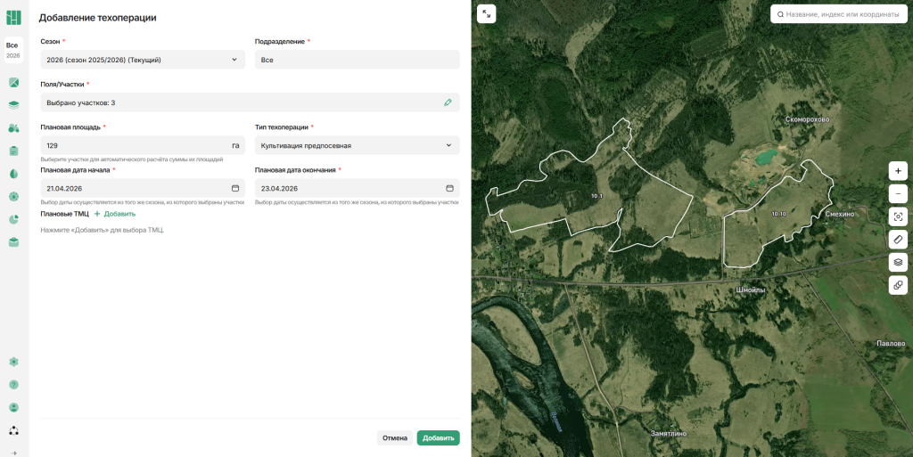Click the Плановая площадь input field
Screen dimensions: 913x457
point(134,145)
